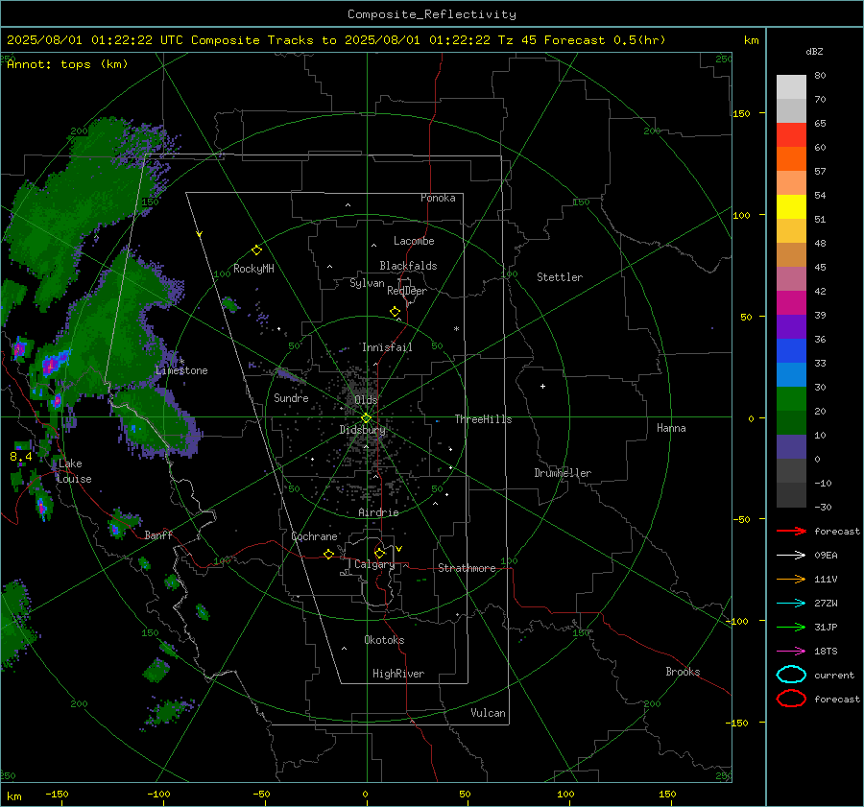The height and width of the screenshot is (807, 864).
Task: Click the Composite_Reflectivity title
Action: [x=431, y=14]
